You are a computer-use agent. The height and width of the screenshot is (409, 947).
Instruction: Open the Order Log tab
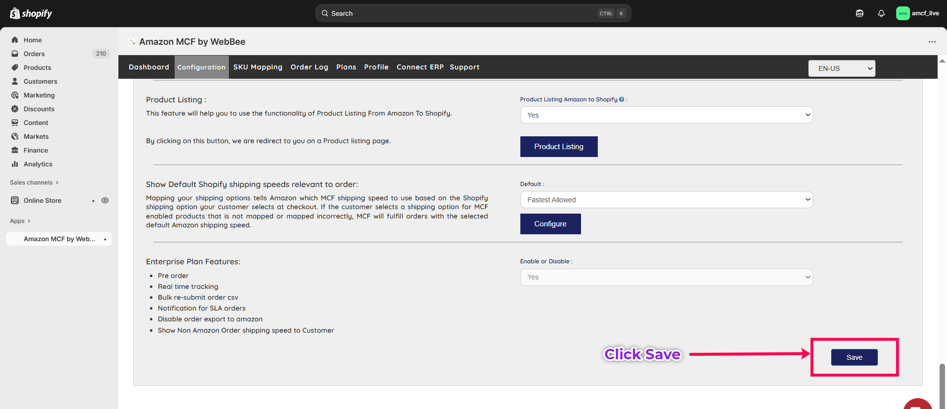point(309,67)
